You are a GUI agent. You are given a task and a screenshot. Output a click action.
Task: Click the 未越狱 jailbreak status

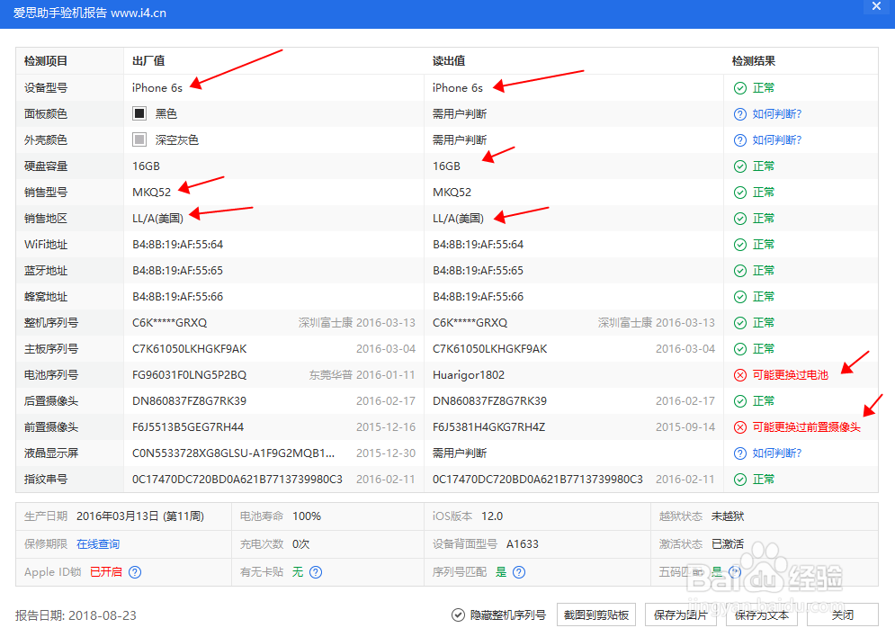(728, 516)
